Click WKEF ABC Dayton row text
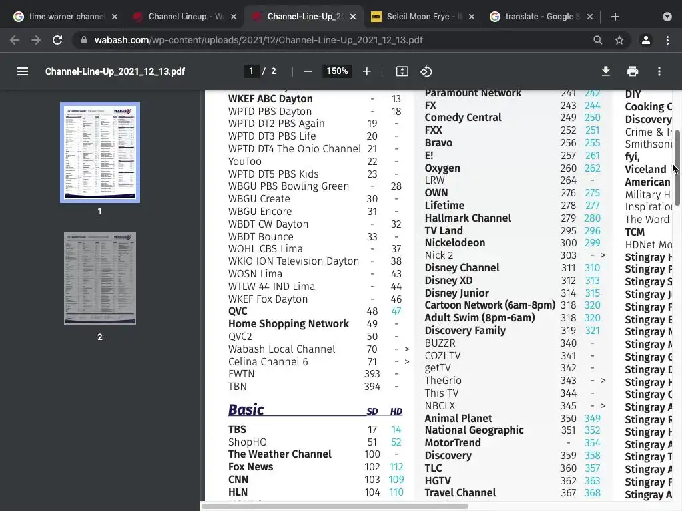This screenshot has width=682, height=511. point(270,98)
